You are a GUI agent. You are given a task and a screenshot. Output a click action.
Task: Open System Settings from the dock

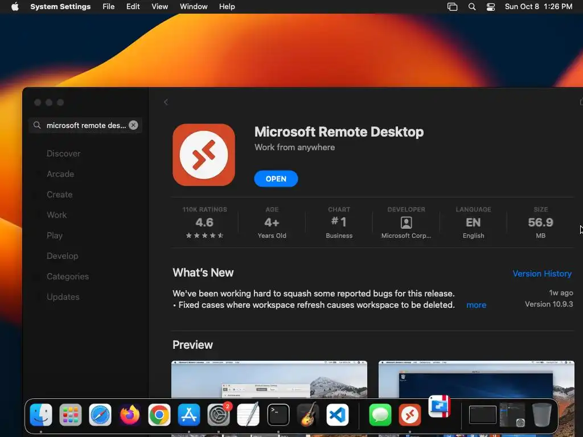point(219,415)
